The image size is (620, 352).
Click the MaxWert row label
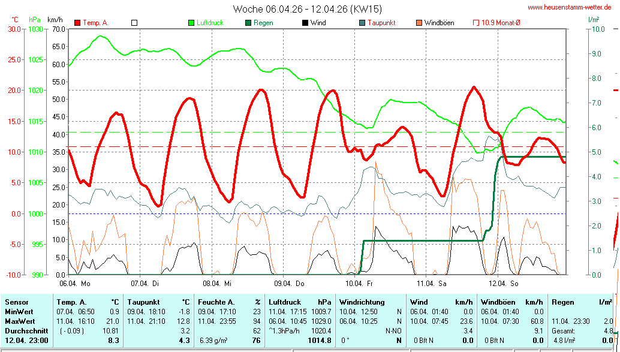click(x=19, y=321)
